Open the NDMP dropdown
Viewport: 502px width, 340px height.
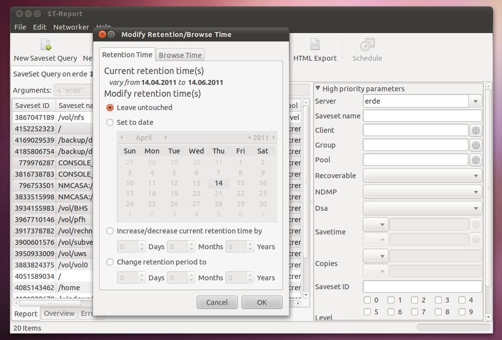[x=422, y=192]
